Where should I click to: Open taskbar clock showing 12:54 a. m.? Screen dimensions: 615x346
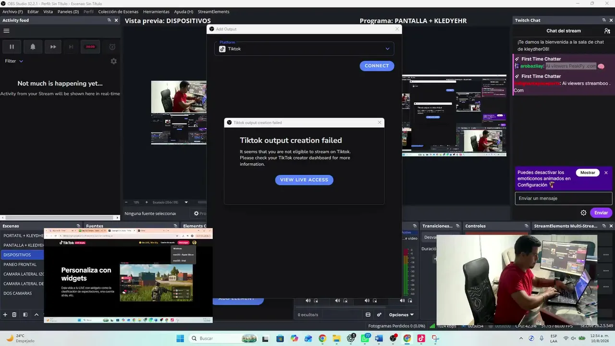tap(593, 338)
